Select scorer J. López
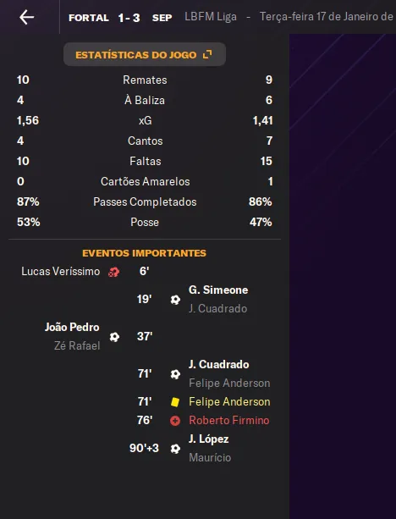Image resolution: width=396 pixels, height=519 pixels. 209,439
